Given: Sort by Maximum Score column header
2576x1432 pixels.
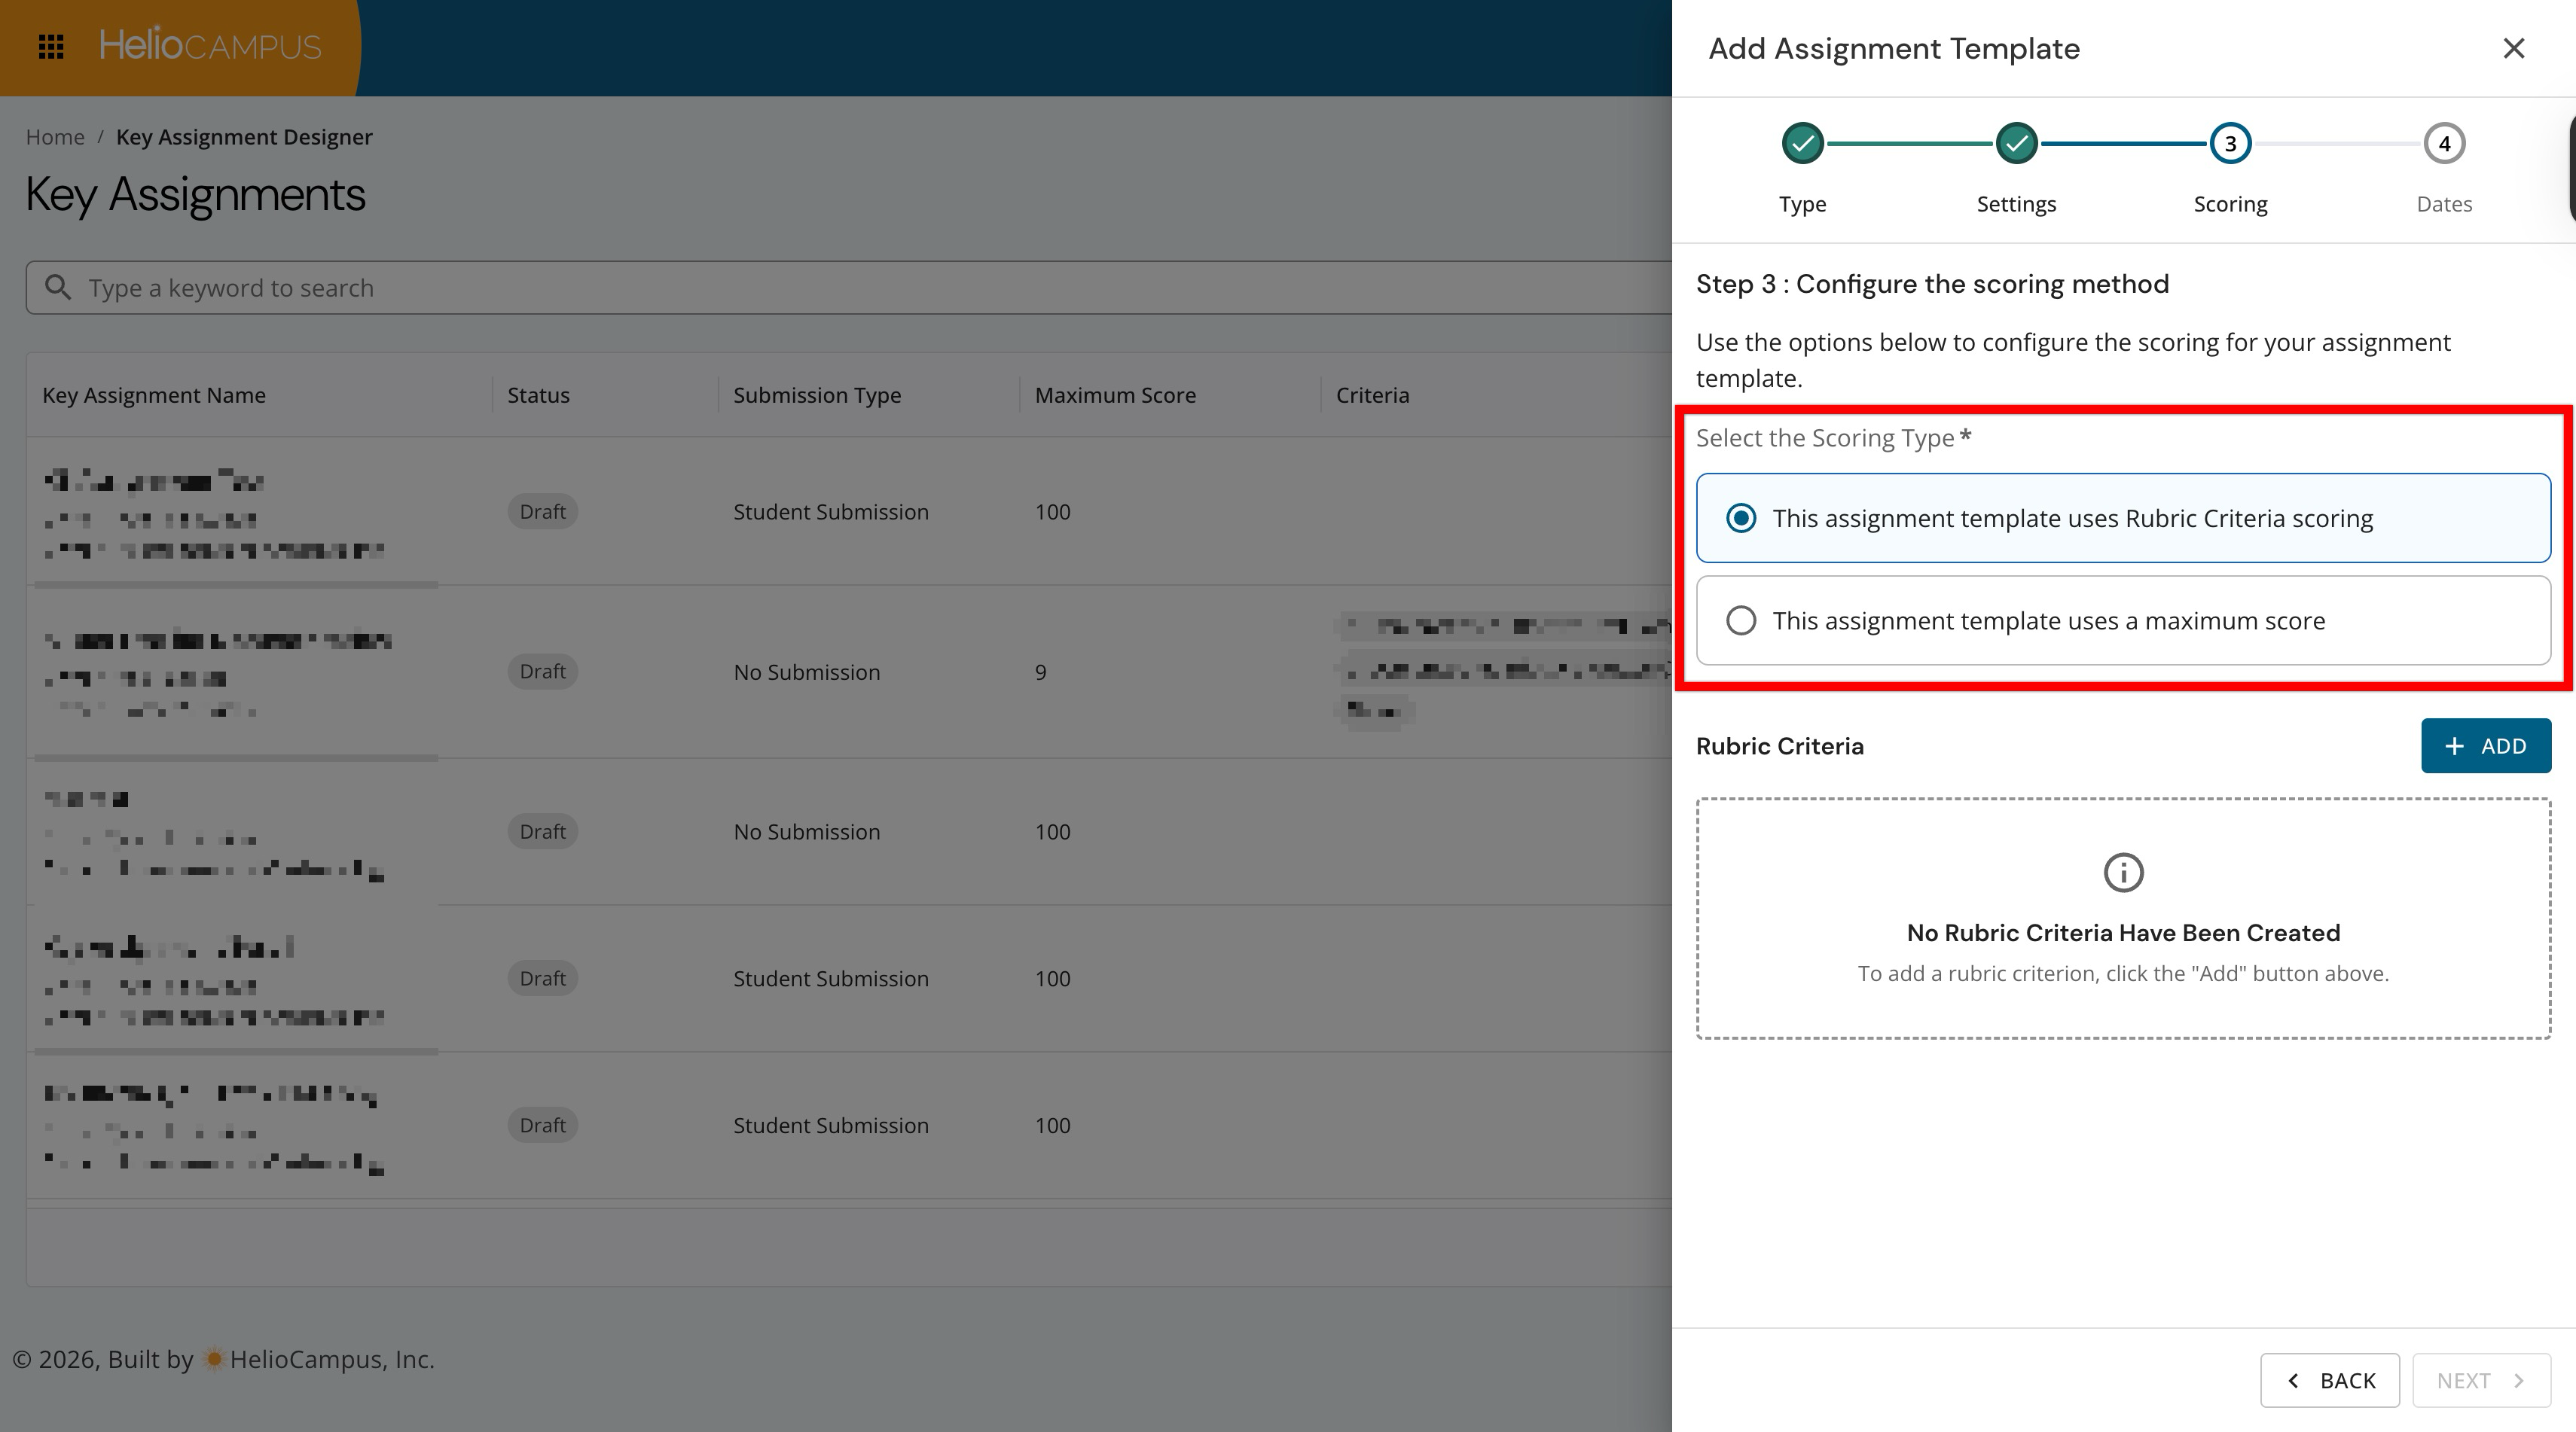Looking at the screenshot, I should tap(1115, 395).
